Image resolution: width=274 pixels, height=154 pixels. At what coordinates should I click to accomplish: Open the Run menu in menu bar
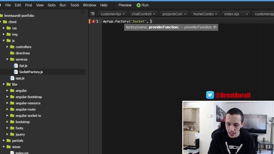(x=63, y=5)
